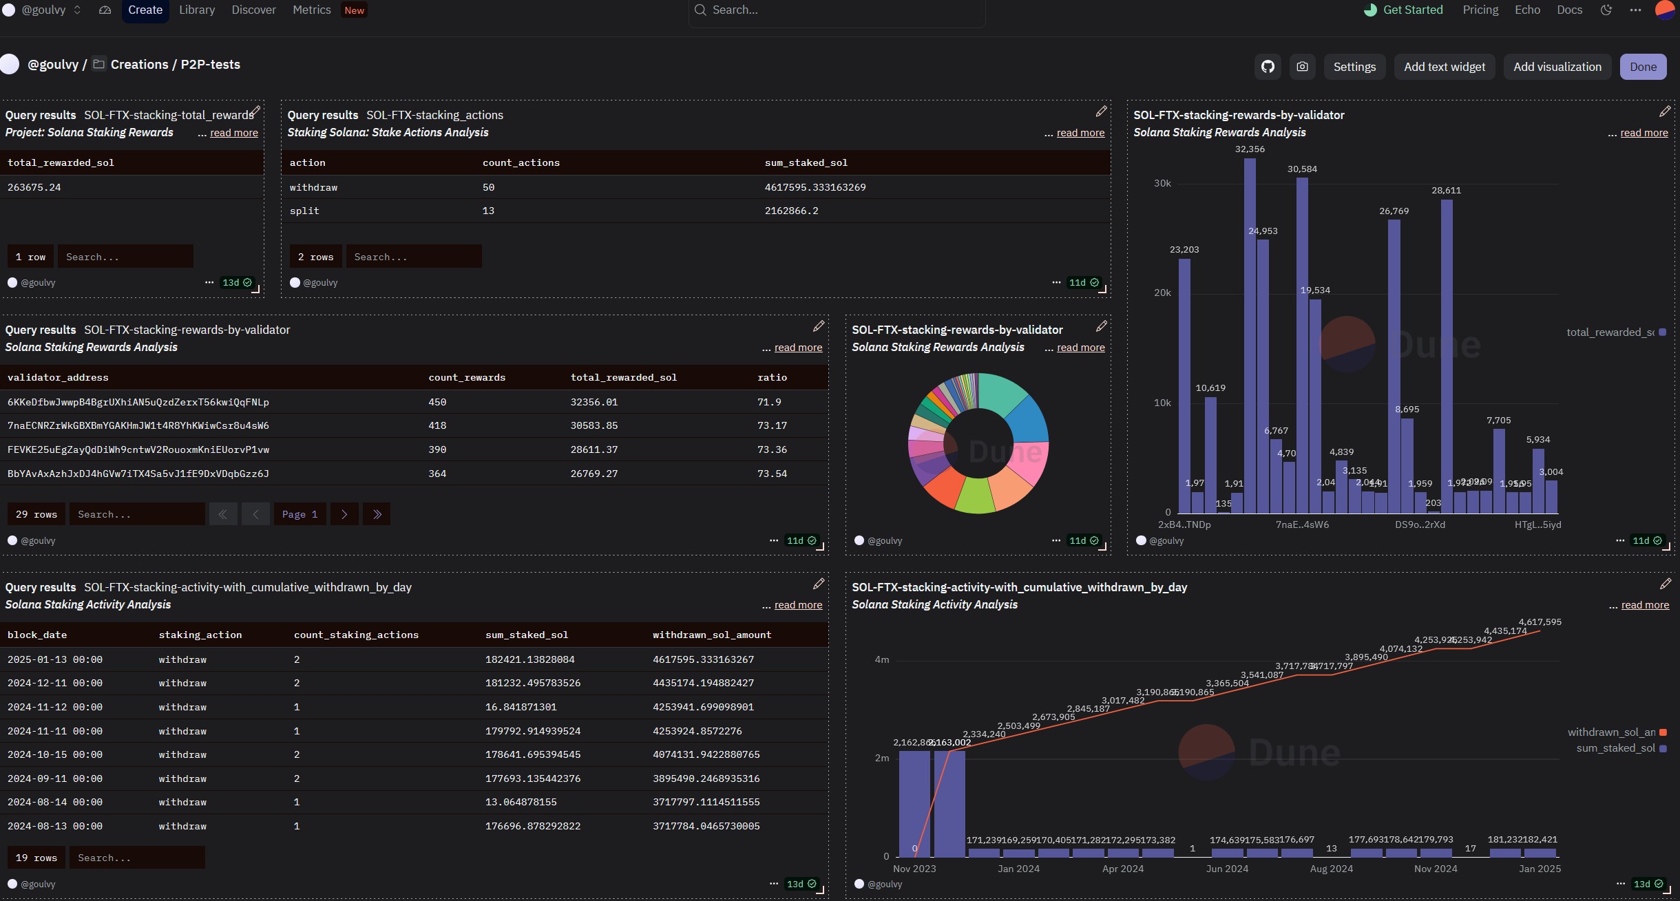Image resolution: width=1680 pixels, height=901 pixels.
Task: Click the Add visualization button
Action: click(x=1557, y=67)
